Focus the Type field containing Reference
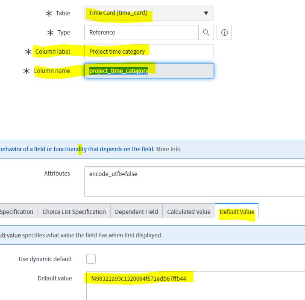Viewport: 305px width, 300px height. coord(141,32)
